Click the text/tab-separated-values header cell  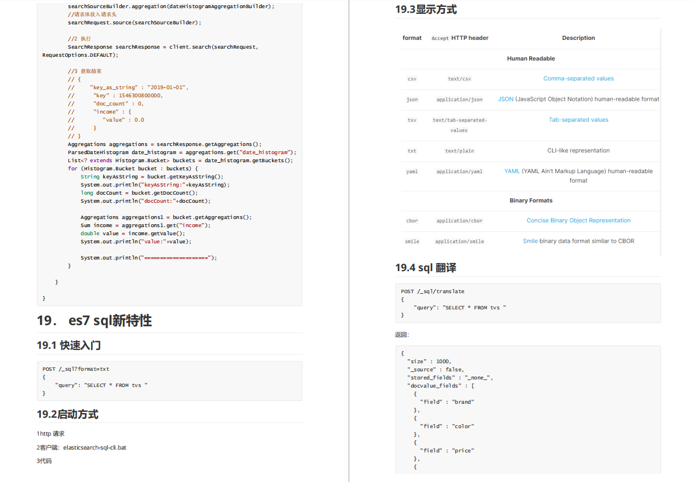tap(459, 125)
